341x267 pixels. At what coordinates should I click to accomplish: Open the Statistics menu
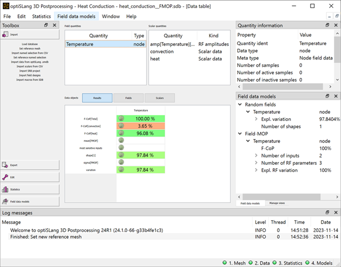(x=41, y=16)
